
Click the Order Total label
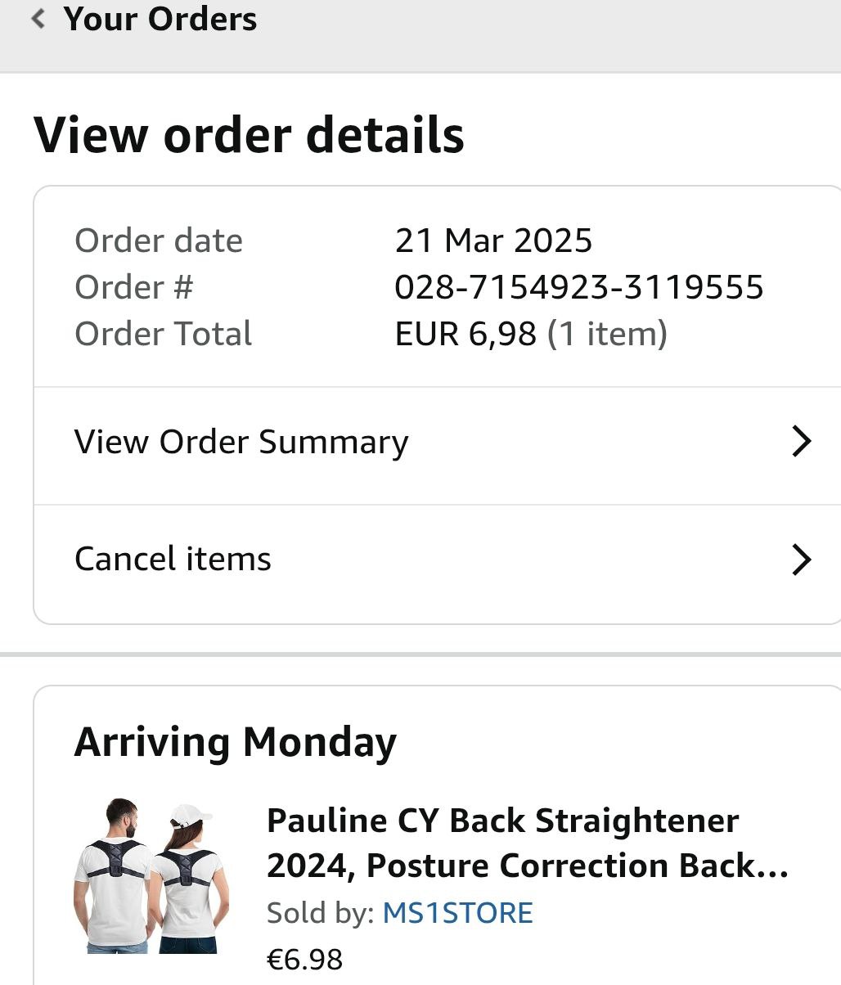[164, 334]
